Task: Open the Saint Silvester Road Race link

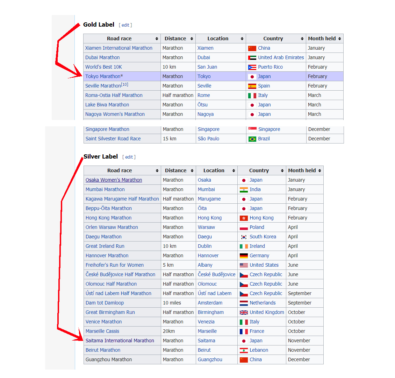Action: pos(113,139)
